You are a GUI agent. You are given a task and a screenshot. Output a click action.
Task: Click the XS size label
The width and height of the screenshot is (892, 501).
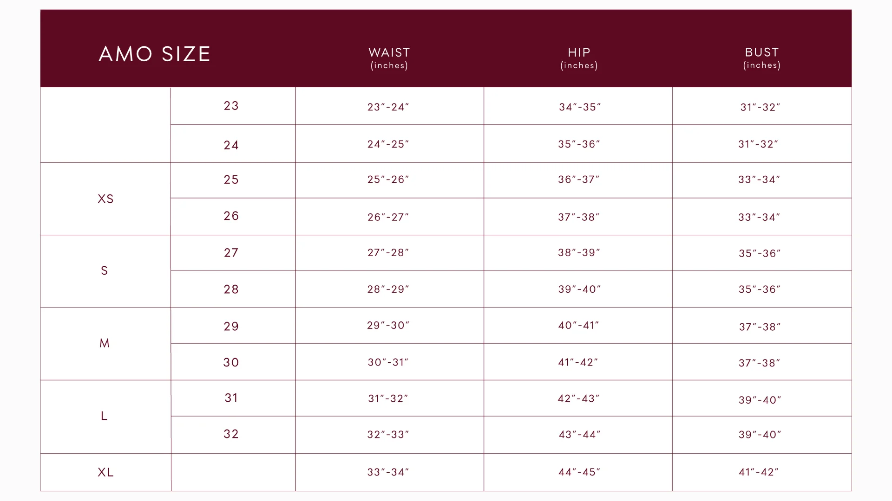[105, 199]
